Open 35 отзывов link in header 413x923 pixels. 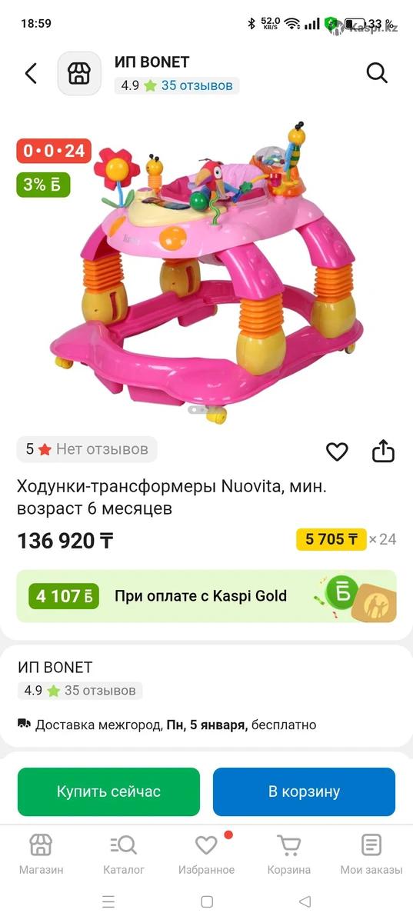click(x=197, y=85)
